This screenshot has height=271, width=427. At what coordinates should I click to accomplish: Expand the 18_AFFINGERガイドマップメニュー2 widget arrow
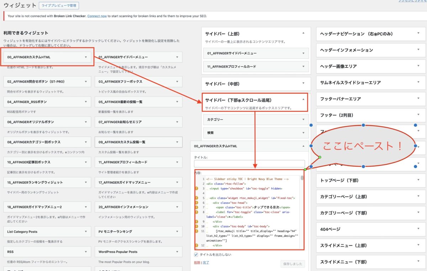[x=86, y=207]
